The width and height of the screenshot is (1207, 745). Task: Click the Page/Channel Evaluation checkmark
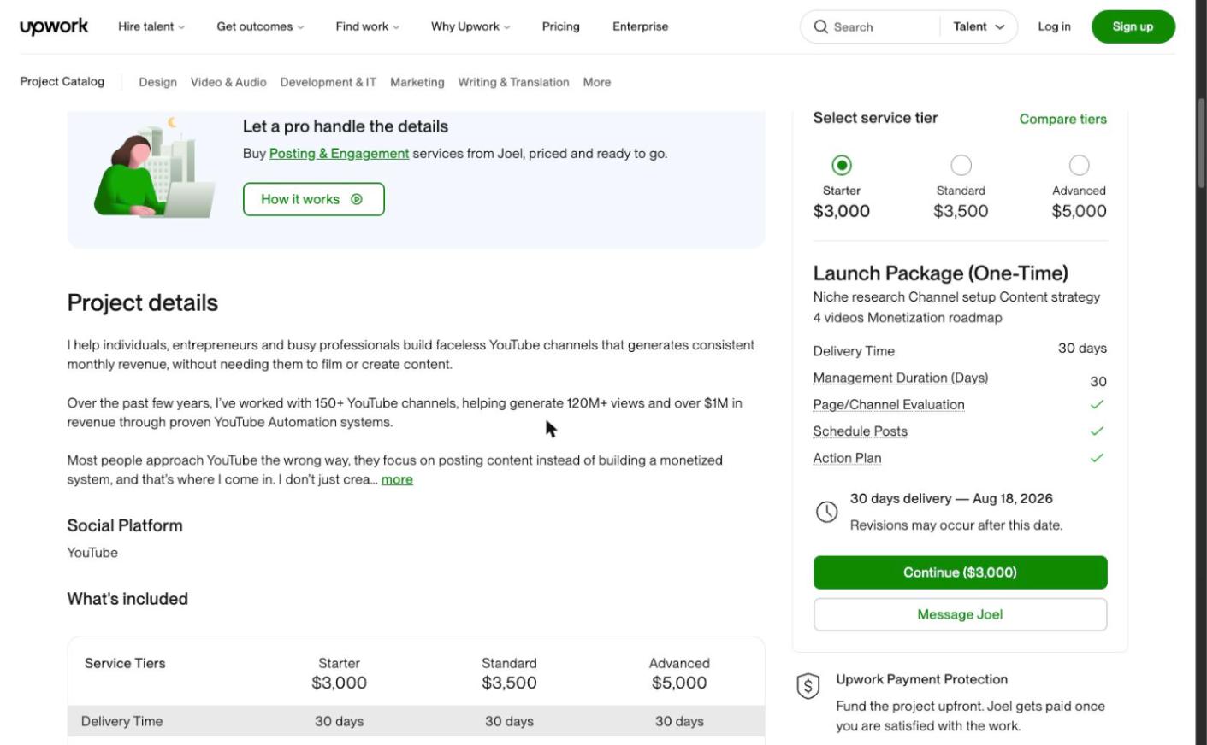[x=1098, y=404]
